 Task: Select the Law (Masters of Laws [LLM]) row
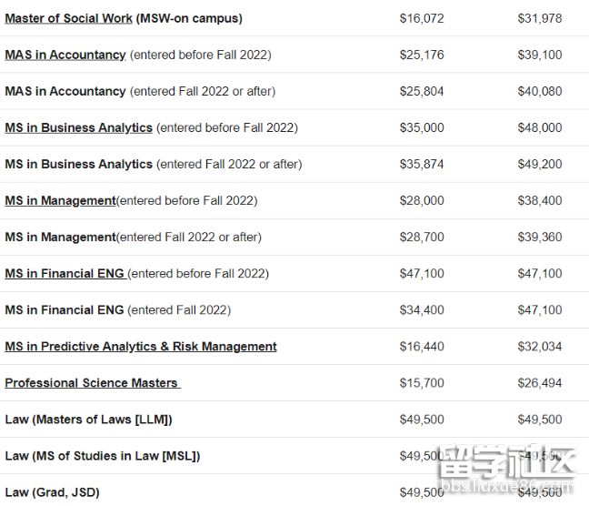tap(294, 420)
